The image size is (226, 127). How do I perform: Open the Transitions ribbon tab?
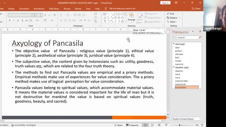24,8
